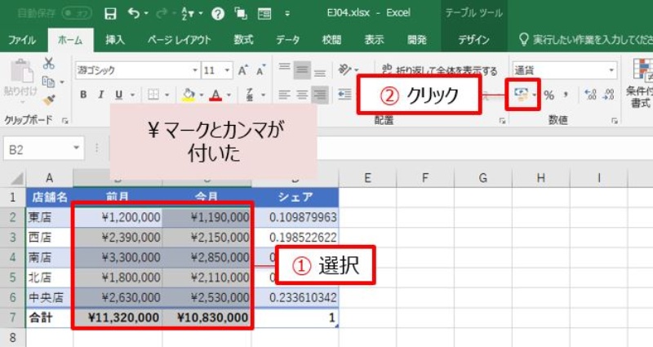Viewport: 653px width, 347px height.
Task: Open the borders dropdown arrow
Action: pyautogui.click(x=167, y=95)
